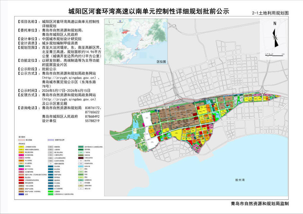Click the 【公示阶段】 field label

point(27,69)
